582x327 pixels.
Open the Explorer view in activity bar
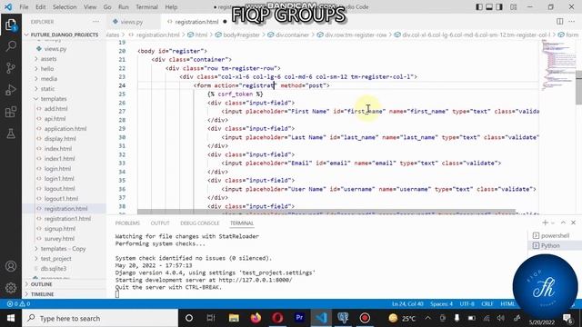(11, 25)
